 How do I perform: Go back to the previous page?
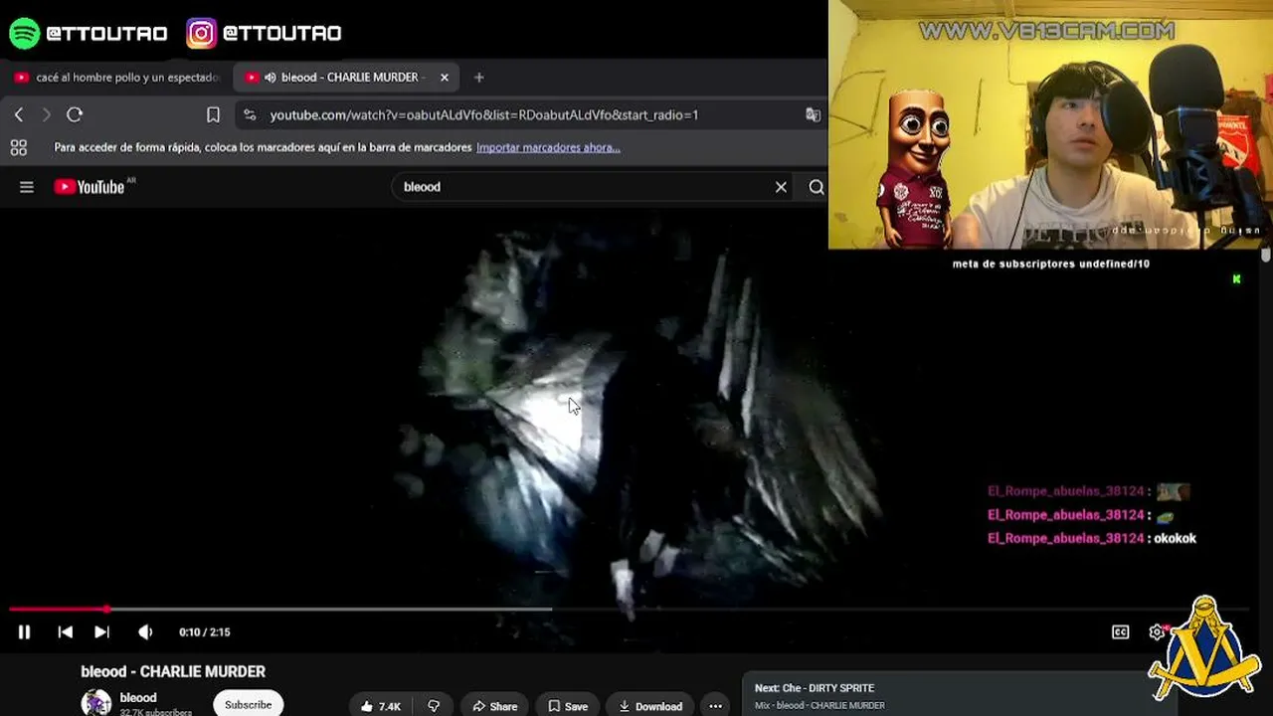tap(19, 114)
